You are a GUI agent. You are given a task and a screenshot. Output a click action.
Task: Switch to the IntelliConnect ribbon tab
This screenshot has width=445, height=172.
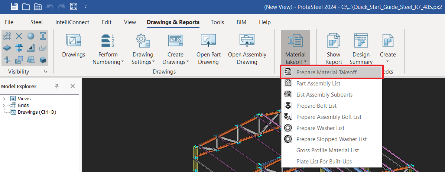coord(72,22)
